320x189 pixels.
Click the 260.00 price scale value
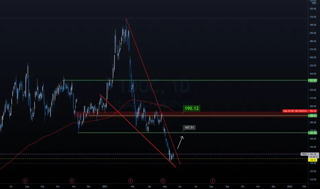[313, 57]
